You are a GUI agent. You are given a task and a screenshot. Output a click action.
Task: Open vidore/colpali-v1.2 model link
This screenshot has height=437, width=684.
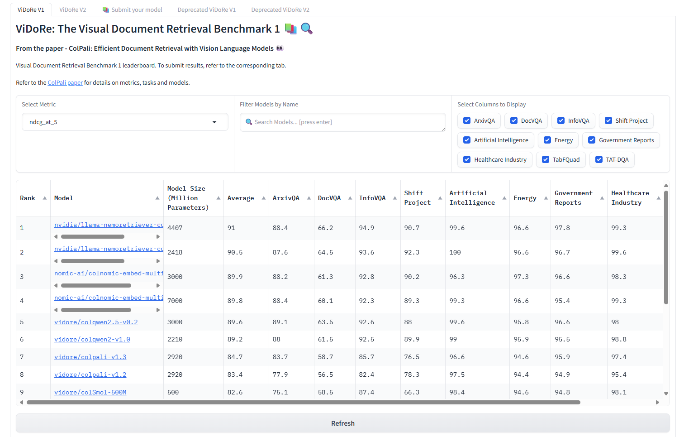point(90,375)
